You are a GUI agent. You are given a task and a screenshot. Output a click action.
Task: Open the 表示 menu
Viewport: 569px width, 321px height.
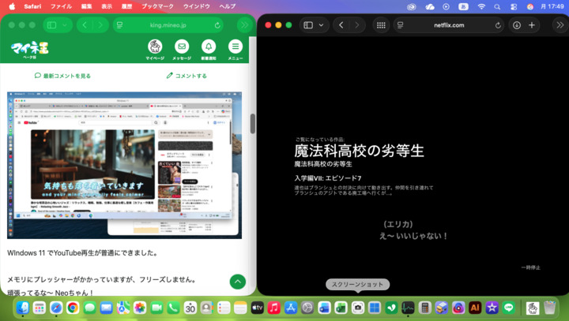click(107, 6)
